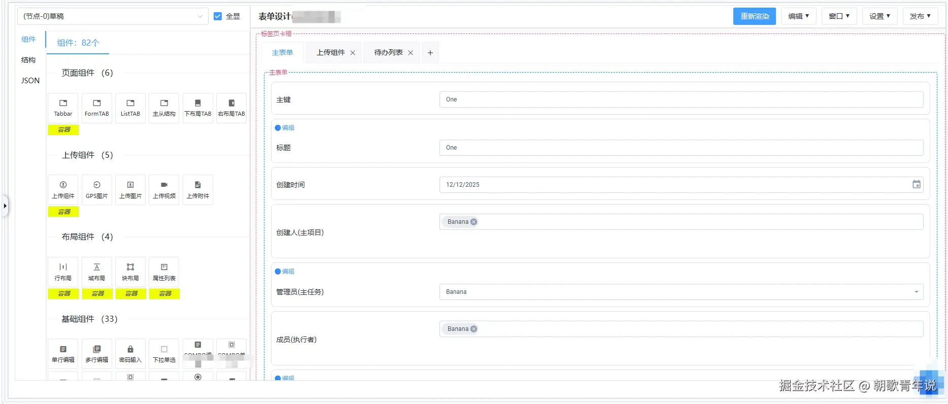Add a new tab with plus button

(430, 53)
